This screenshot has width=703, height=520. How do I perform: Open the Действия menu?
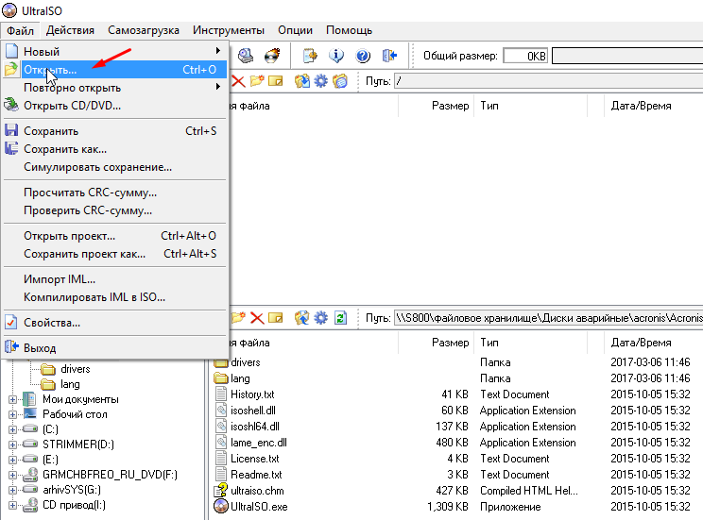(x=70, y=30)
